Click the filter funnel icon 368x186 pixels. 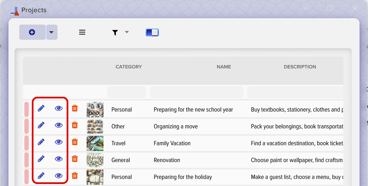pyautogui.click(x=115, y=32)
